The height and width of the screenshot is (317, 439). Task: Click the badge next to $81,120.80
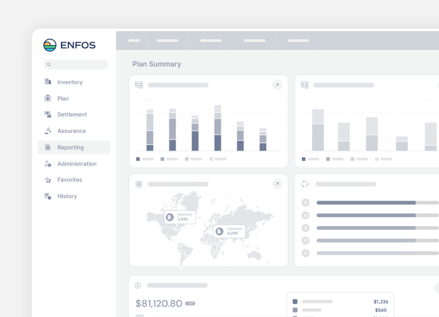[x=190, y=304]
